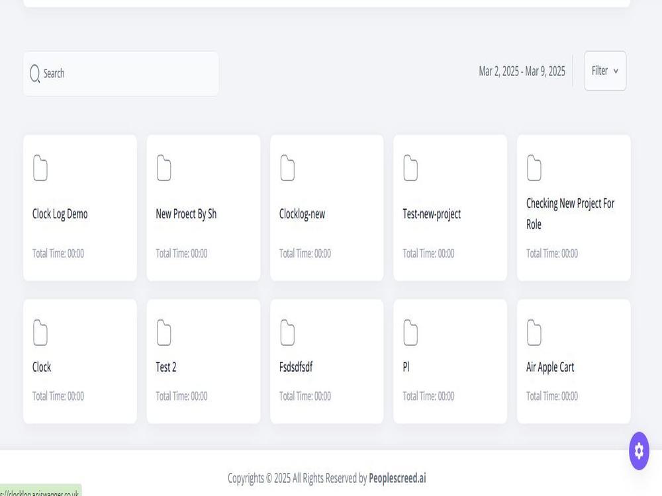This screenshot has height=496, width=662.
Task: Click the folder icon on Air Apple Cart card
Action: (x=534, y=333)
